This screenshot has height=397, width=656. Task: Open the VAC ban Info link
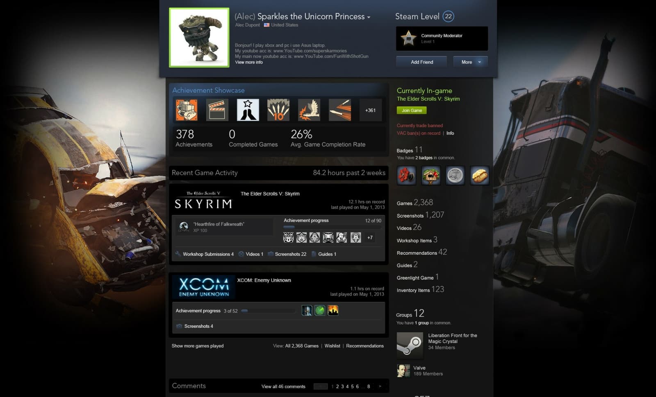[450, 133]
